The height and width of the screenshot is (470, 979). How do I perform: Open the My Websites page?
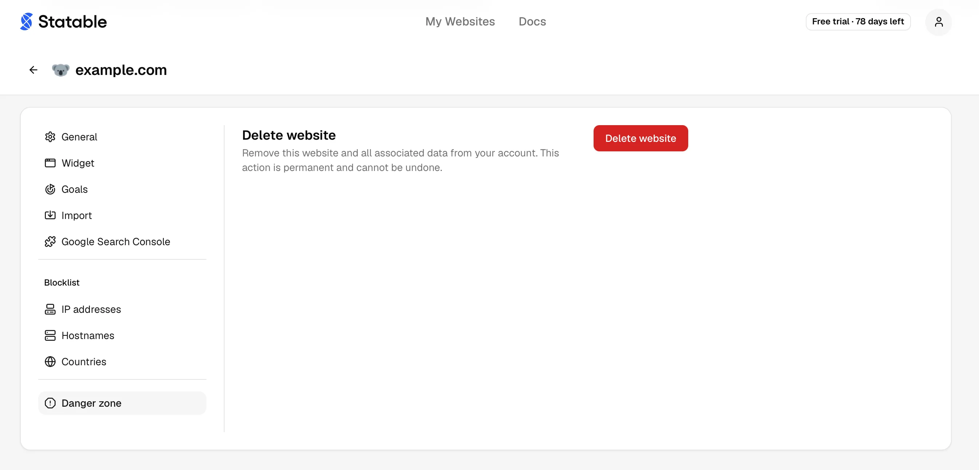460,21
